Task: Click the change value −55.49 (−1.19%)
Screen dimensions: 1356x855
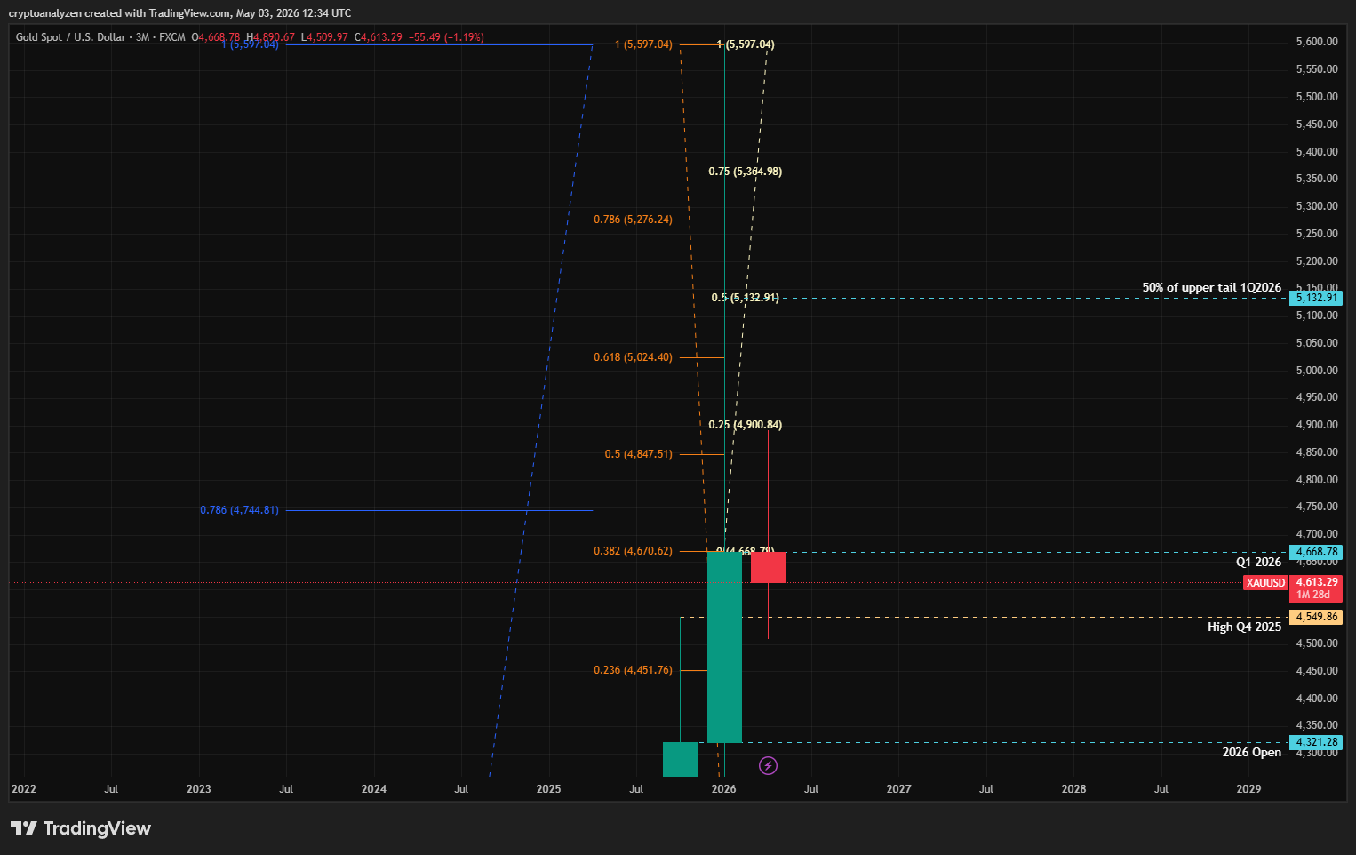Action: 446,37
